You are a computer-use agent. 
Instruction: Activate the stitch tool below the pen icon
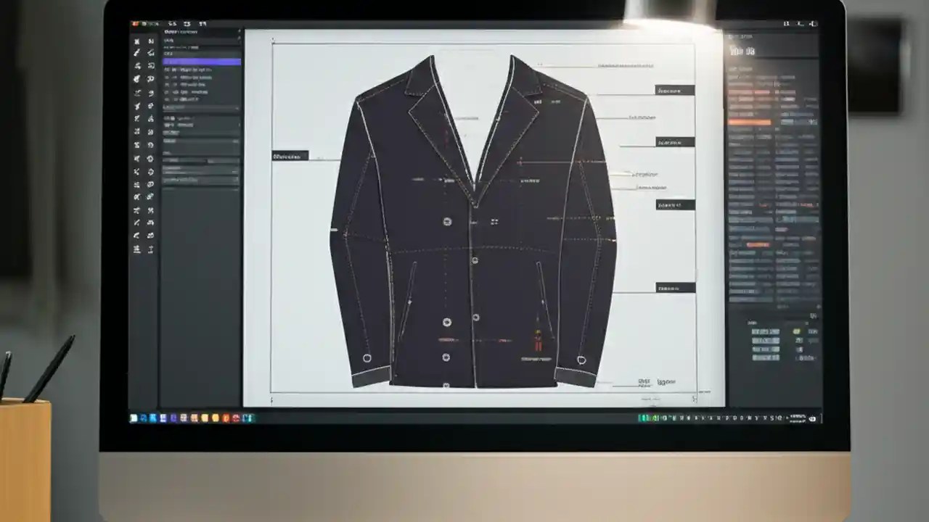click(x=136, y=65)
